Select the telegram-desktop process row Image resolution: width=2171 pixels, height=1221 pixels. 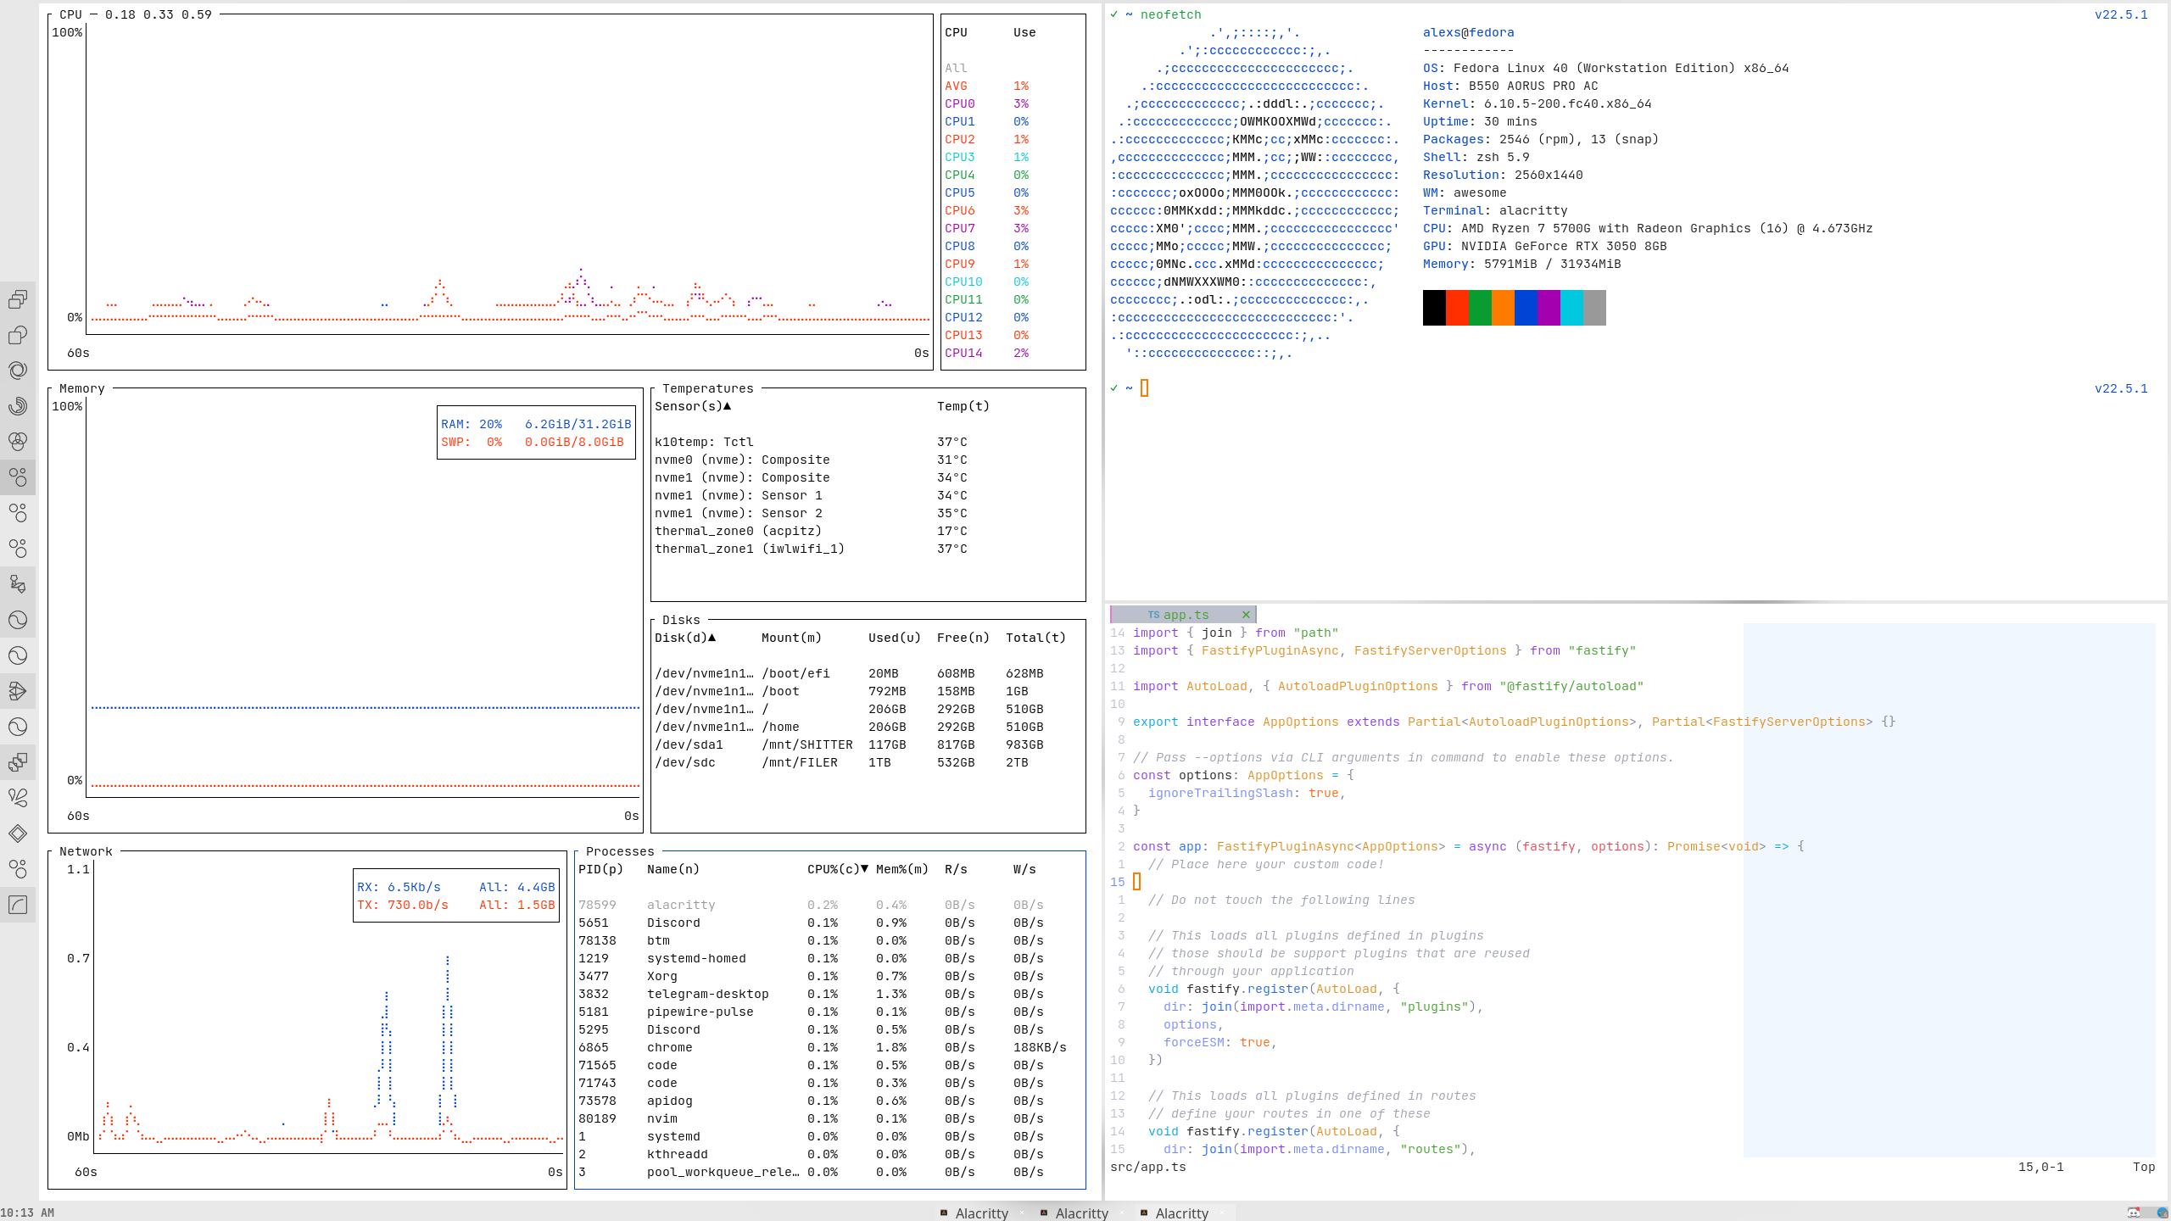tap(707, 994)
